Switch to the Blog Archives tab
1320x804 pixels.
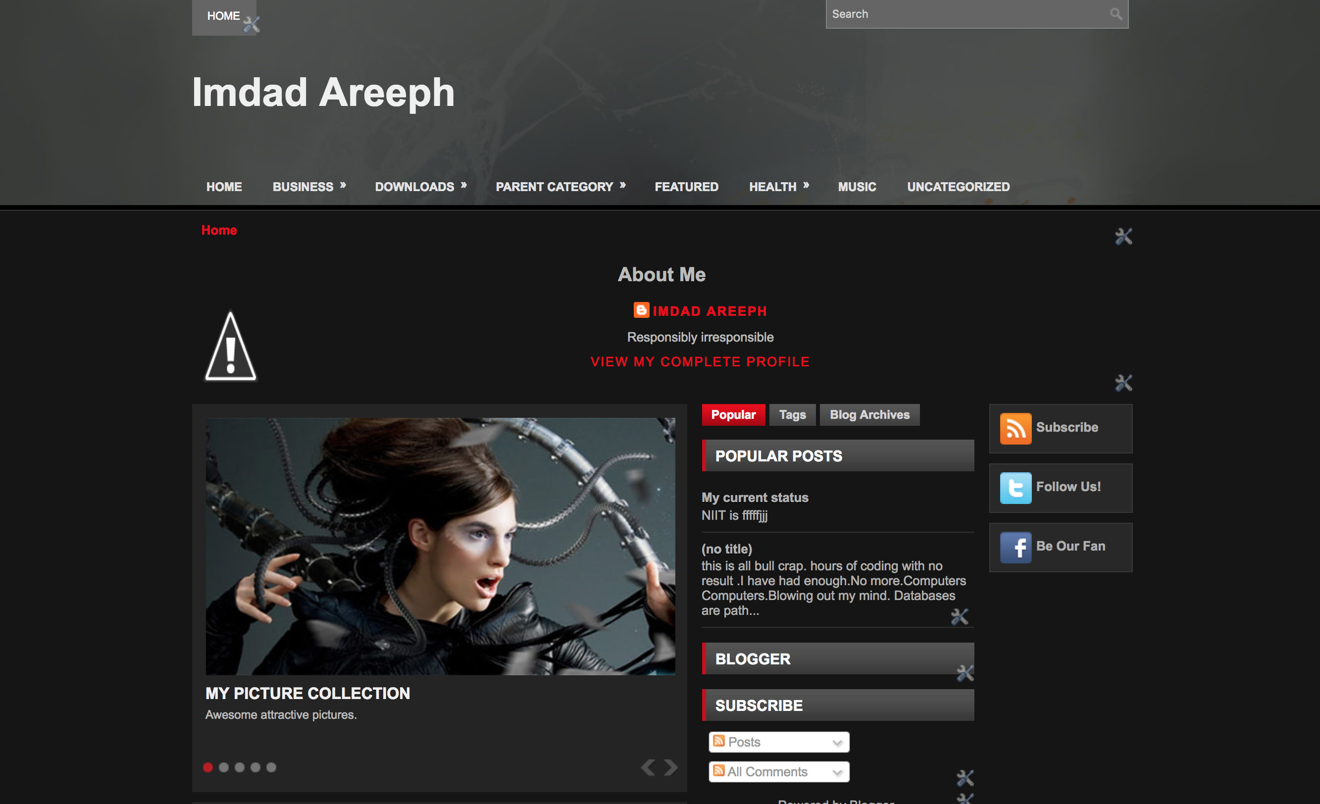869,414
